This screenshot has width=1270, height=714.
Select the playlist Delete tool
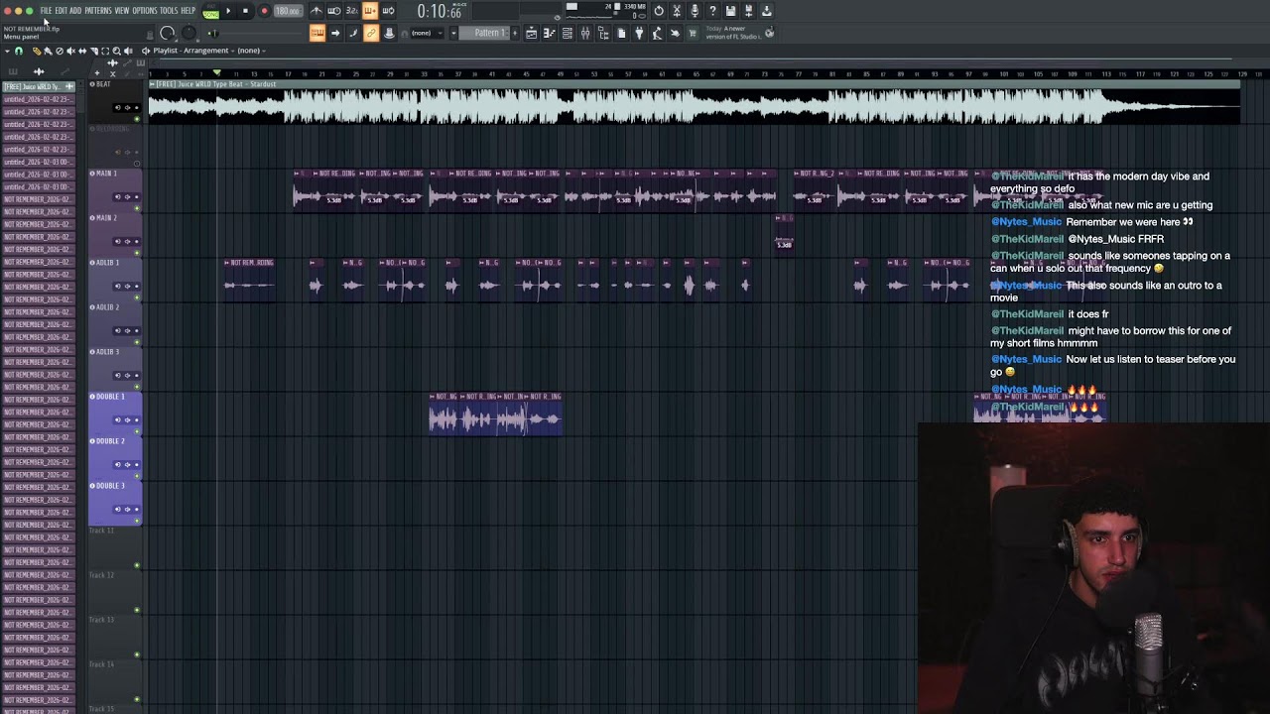[60, 51]
